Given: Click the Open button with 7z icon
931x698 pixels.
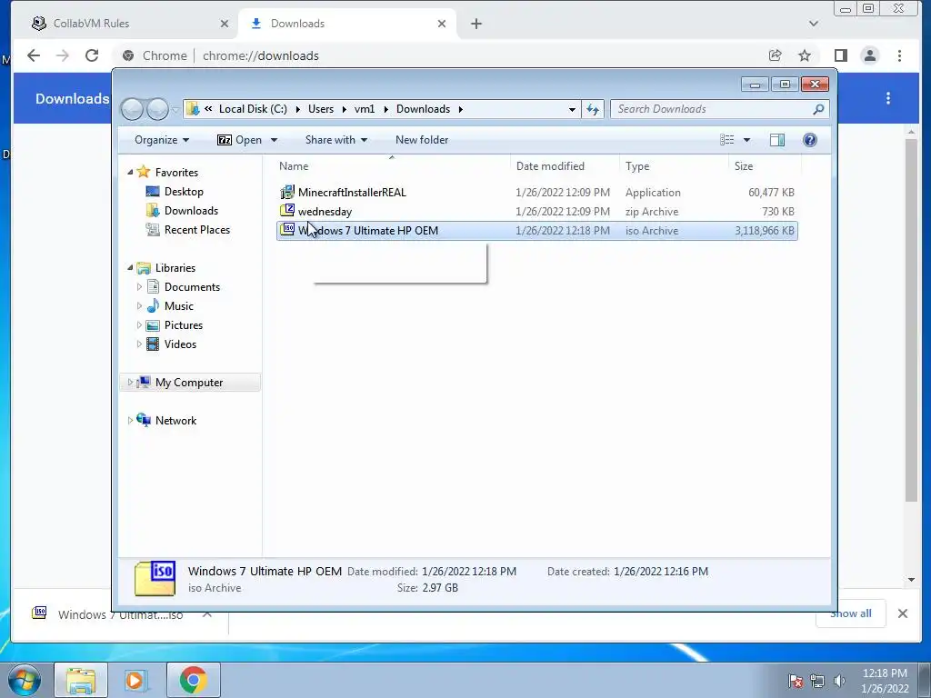Looking at the screenshot, I should [x=239, y=140].
